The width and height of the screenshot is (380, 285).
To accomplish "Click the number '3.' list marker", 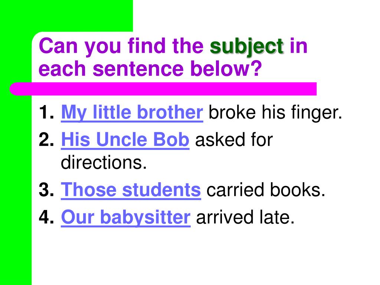I will click(x=46, y=190).
